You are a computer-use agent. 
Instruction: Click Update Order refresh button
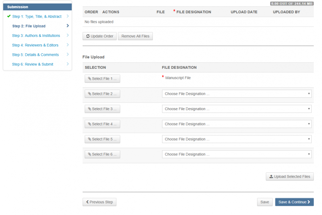click(x=99, y=36)
